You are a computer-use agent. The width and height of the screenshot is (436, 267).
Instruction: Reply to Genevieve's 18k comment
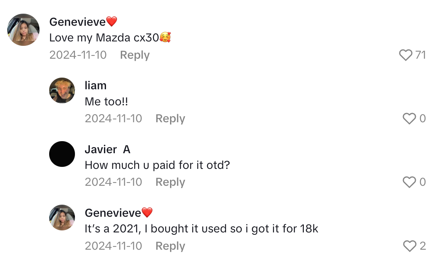tap(170, 246)
